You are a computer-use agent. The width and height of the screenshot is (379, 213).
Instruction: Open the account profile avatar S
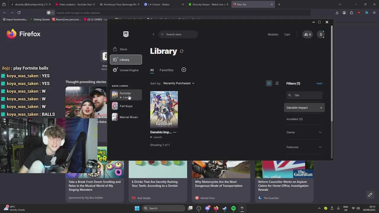coord(321,34)
